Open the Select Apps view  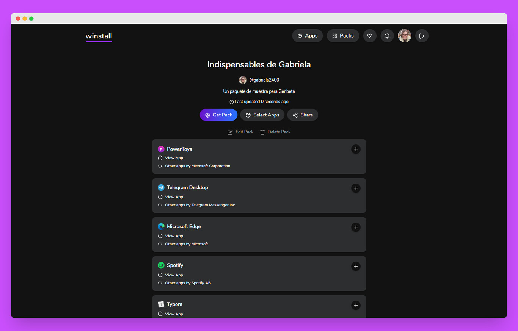point(262,115)
